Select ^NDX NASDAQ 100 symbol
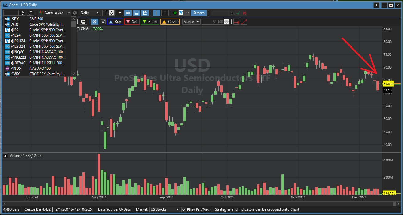 tap(37, 68)
